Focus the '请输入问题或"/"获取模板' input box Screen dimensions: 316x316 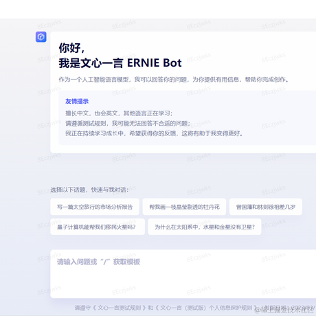tap(183, 274)
